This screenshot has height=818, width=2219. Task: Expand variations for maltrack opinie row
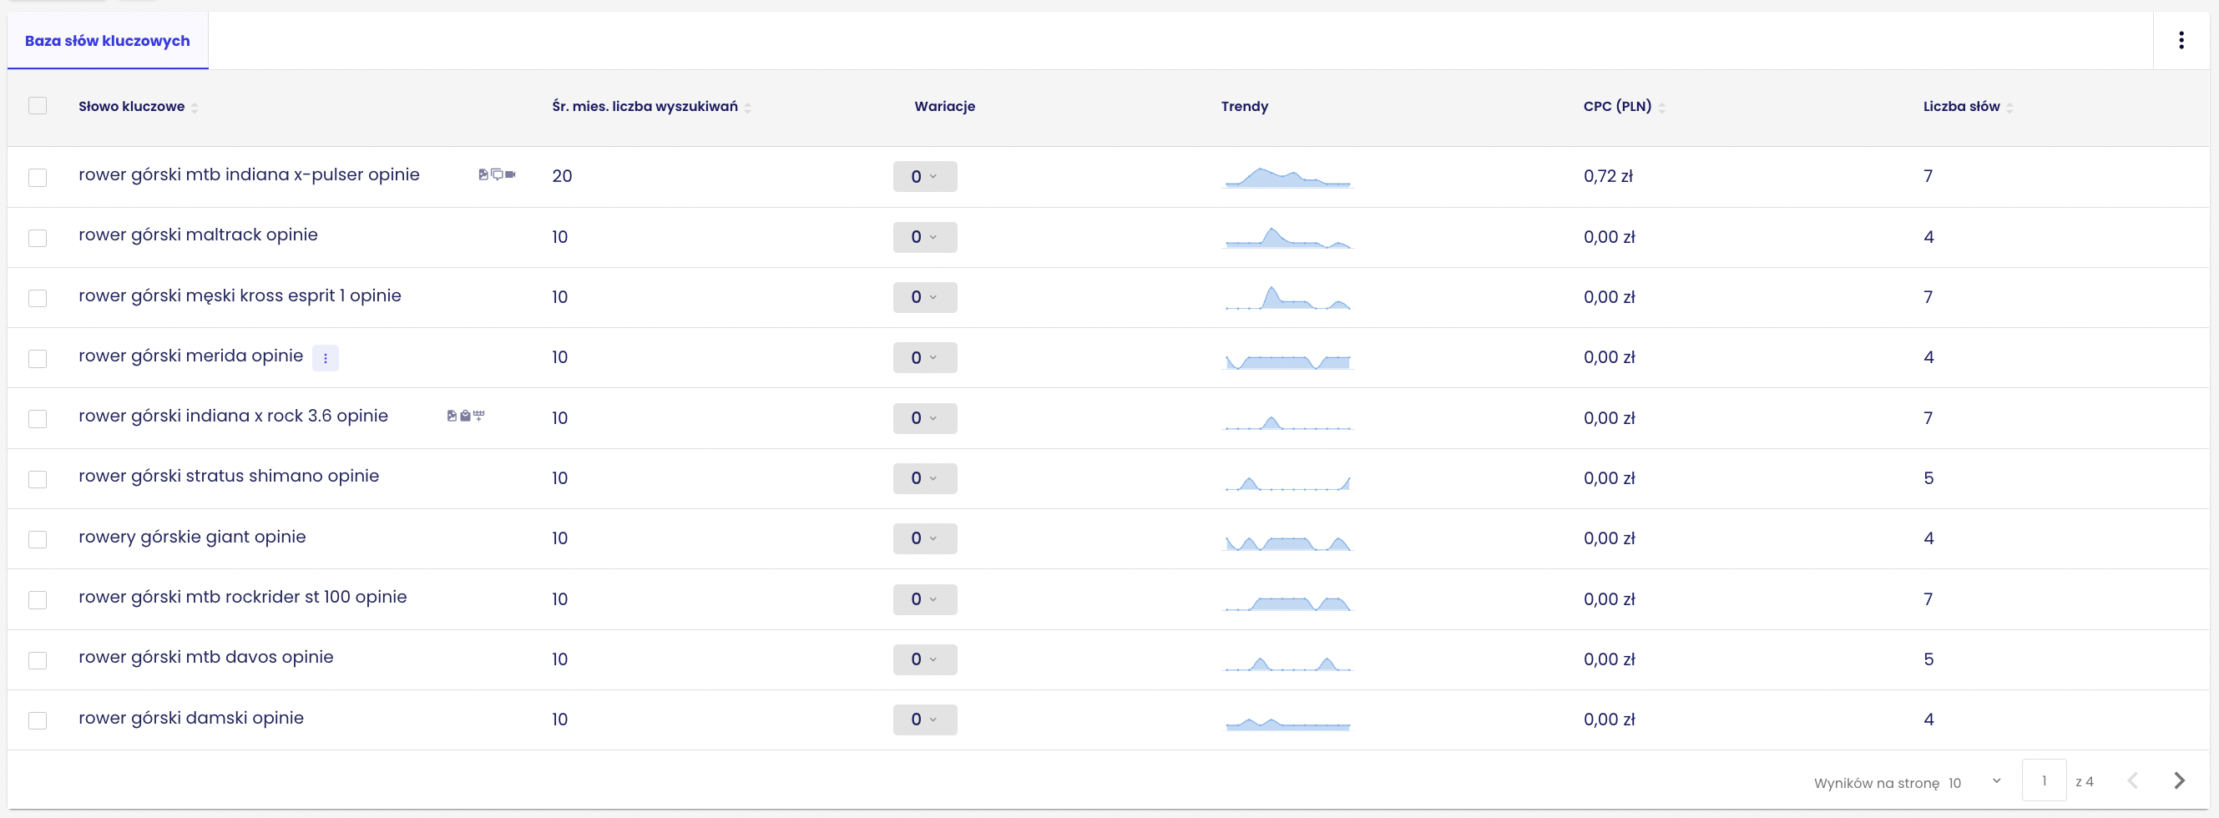924,237
